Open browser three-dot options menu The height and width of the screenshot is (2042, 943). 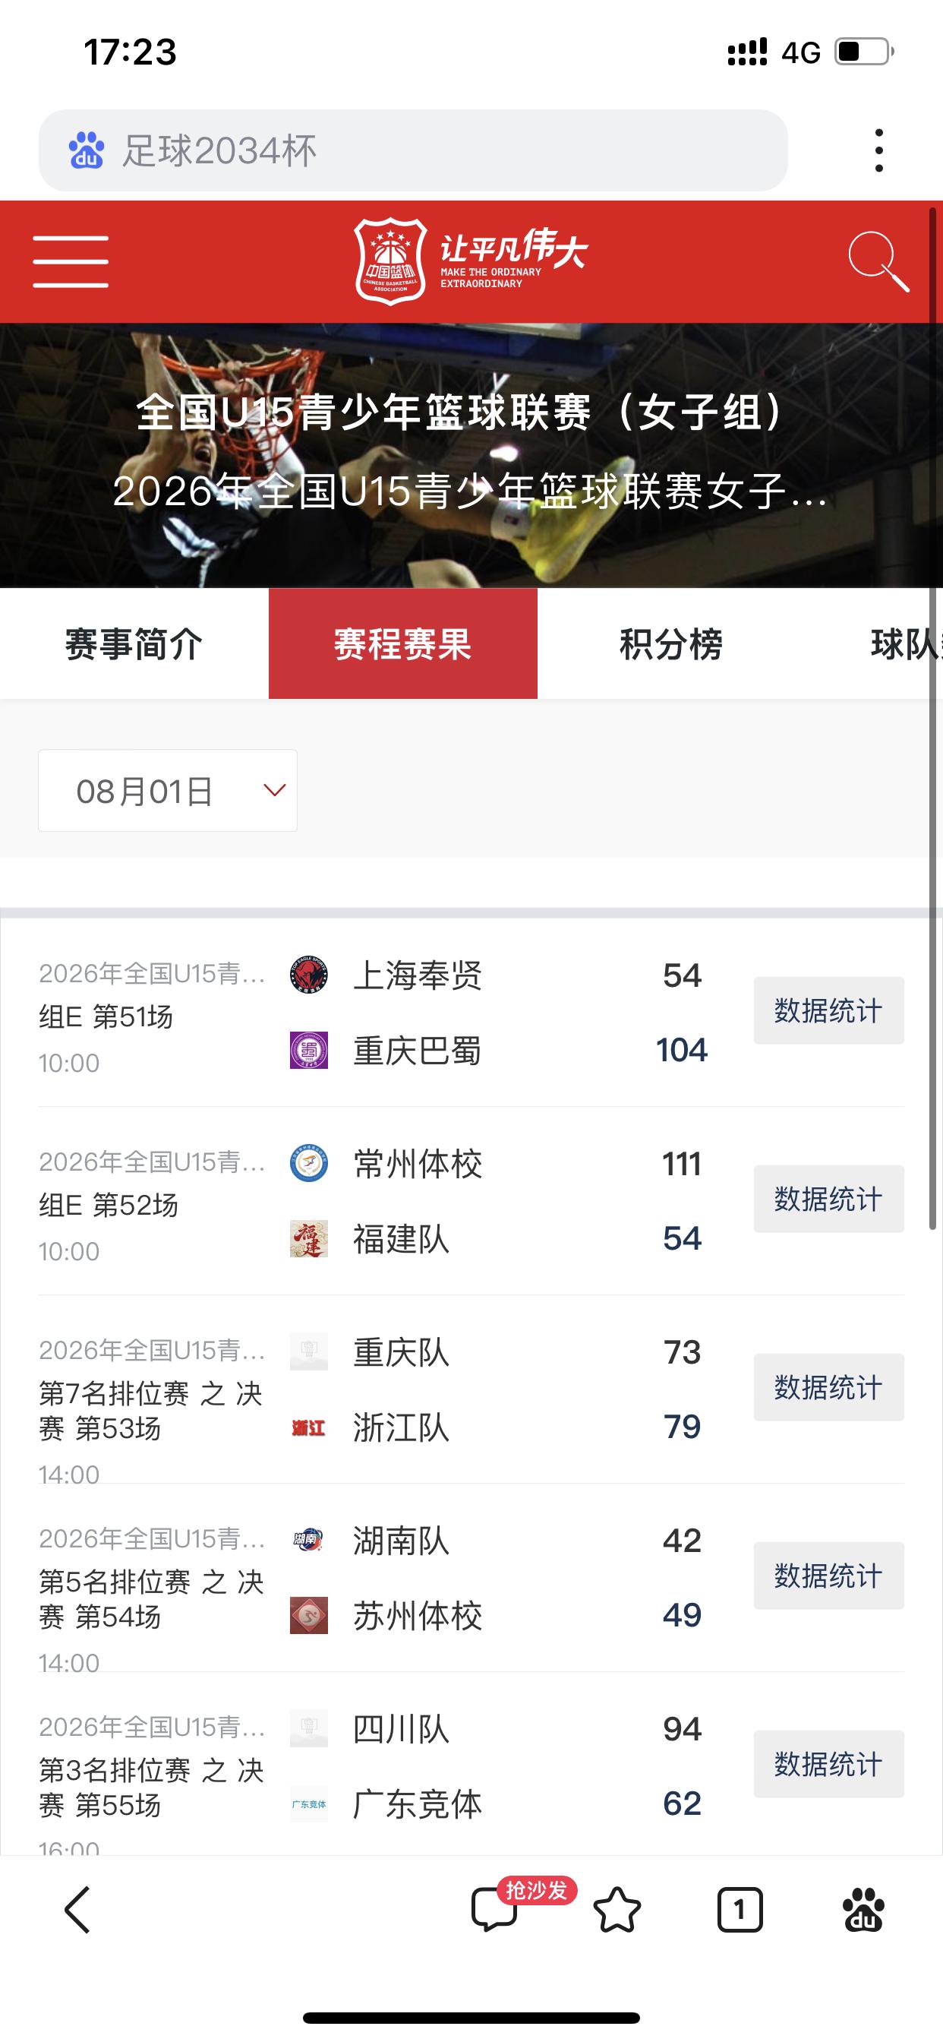[878, 150]
